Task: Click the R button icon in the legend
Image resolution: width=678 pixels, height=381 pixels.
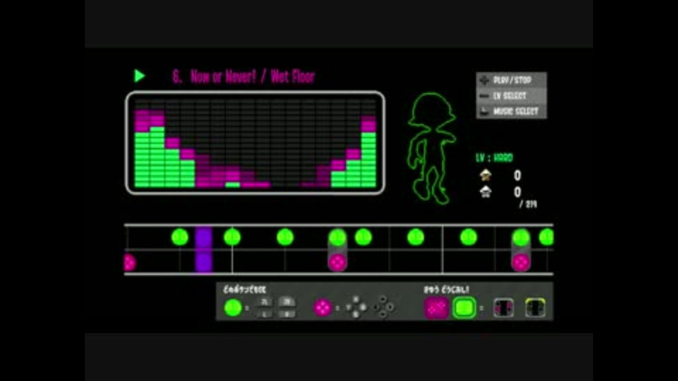Action: (286, 314)
